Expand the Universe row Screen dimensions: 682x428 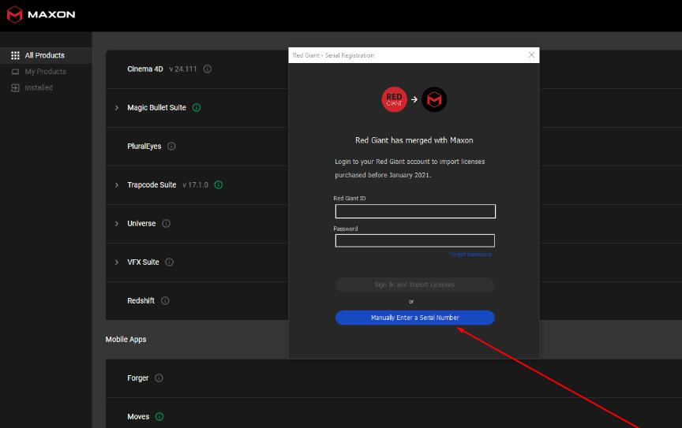coord(117,224)
